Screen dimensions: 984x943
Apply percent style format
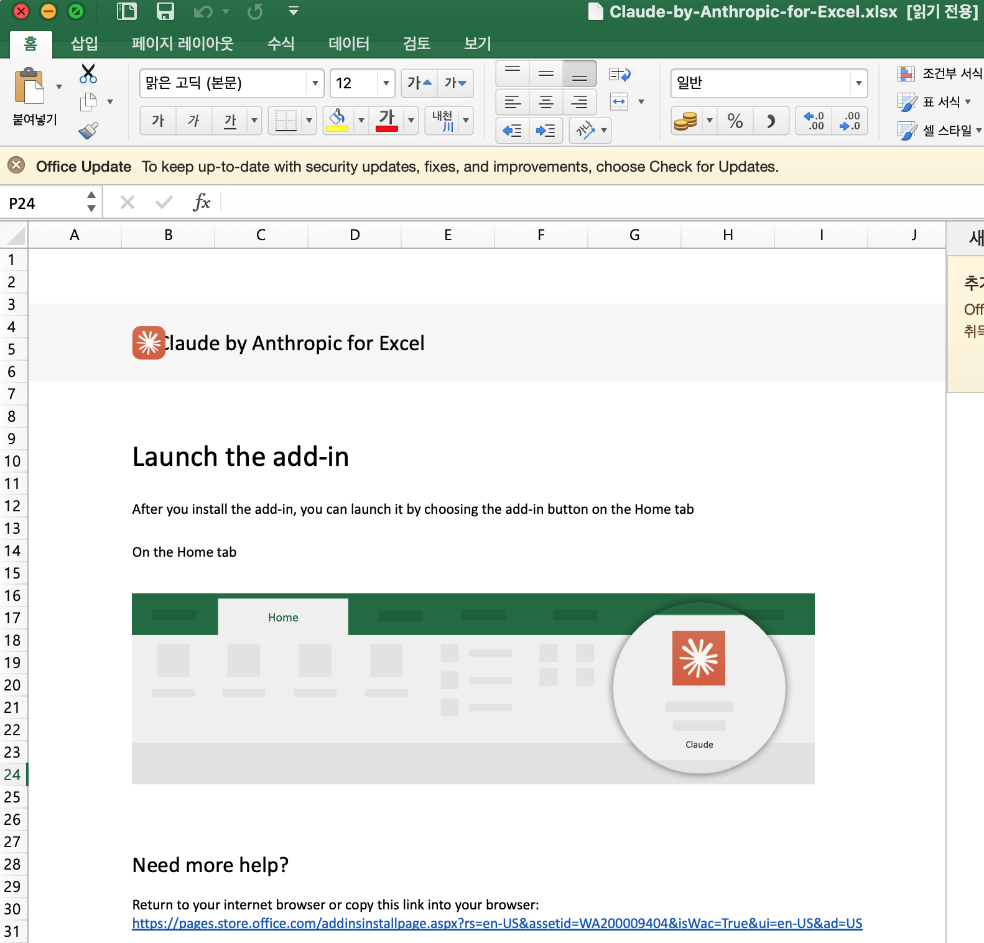pos(735,120)
